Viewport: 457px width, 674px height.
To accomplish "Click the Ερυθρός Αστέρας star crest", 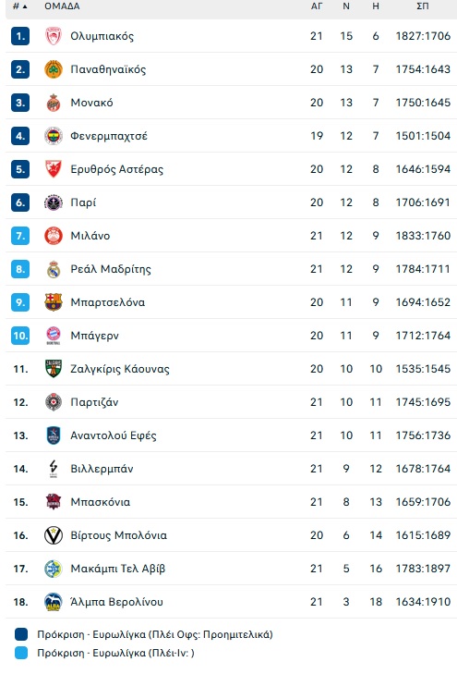I will 54,169.
